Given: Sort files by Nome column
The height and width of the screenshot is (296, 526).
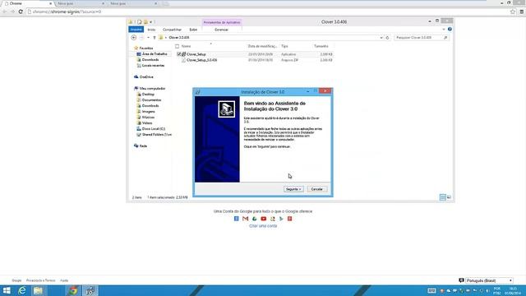Looking at the screenshot, I should point(187,46).
